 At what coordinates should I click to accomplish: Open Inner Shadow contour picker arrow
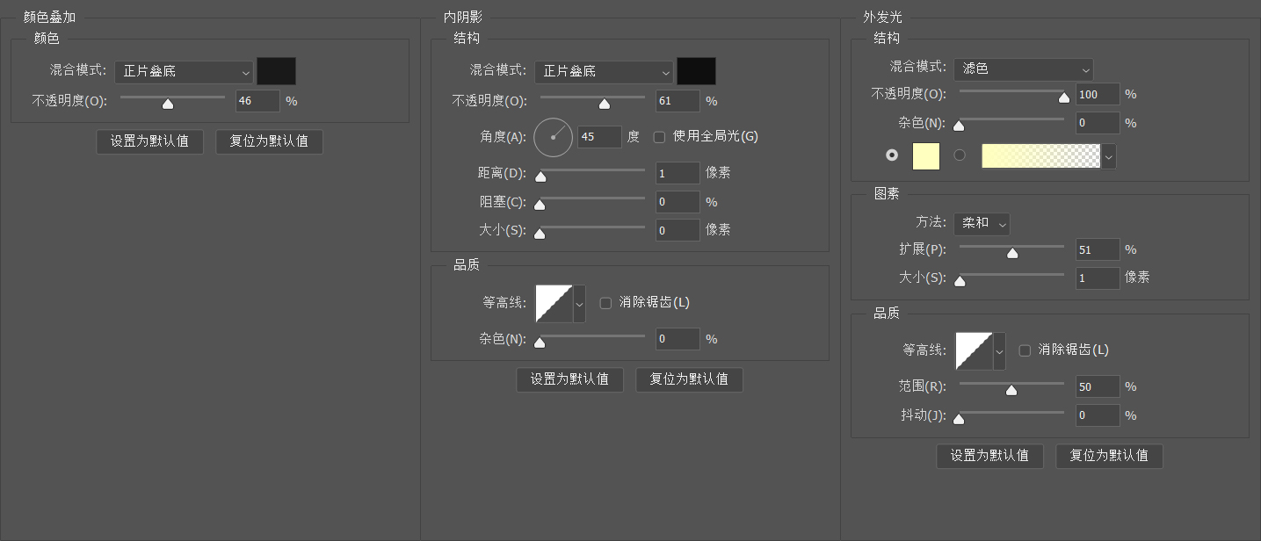tap(579, 303)
